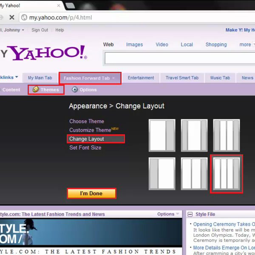
Task: Open a new browser tab
Action: point(70,6)
